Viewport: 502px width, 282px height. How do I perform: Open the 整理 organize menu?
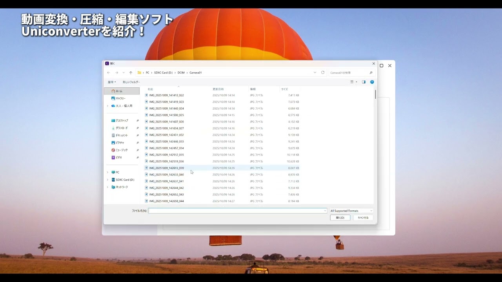click(112, 82)
